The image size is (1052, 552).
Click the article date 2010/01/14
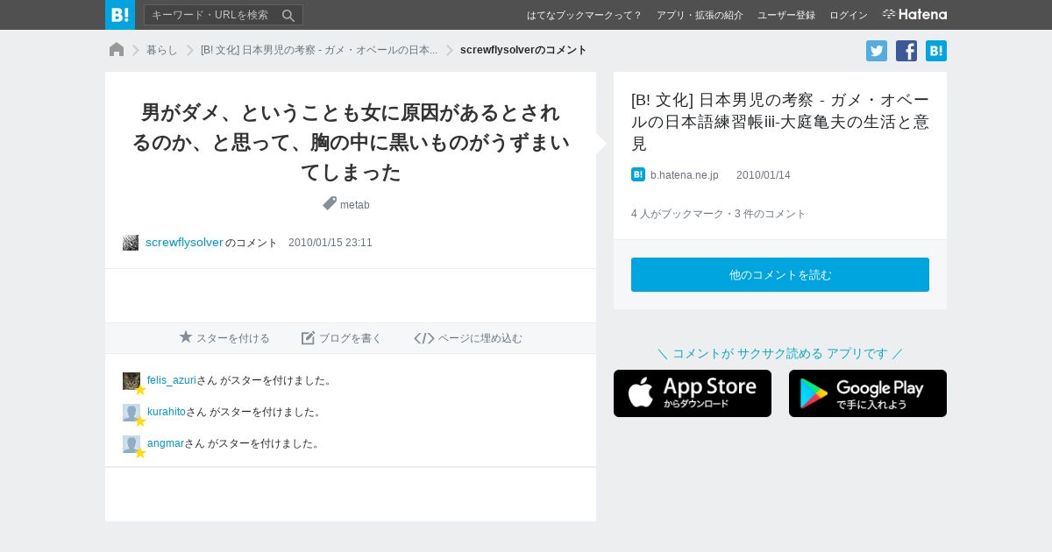tap(764, 175)
